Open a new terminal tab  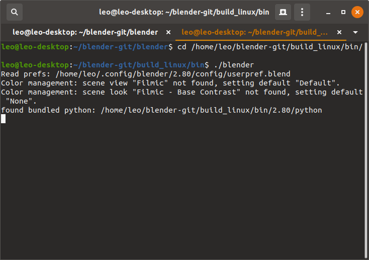pyautogui.click(x=283, y=12)
